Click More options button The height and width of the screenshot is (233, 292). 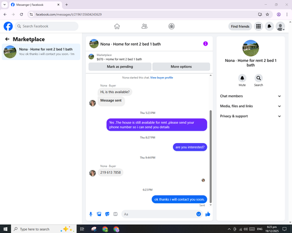181,67
